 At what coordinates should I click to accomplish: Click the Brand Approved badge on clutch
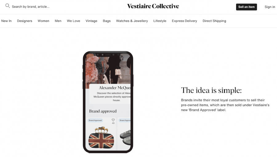(95, 120)
